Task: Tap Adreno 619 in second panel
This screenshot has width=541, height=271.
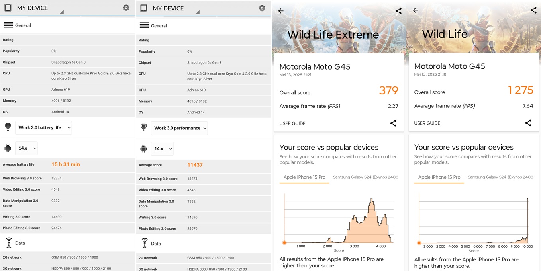Action: pos(196,90)
